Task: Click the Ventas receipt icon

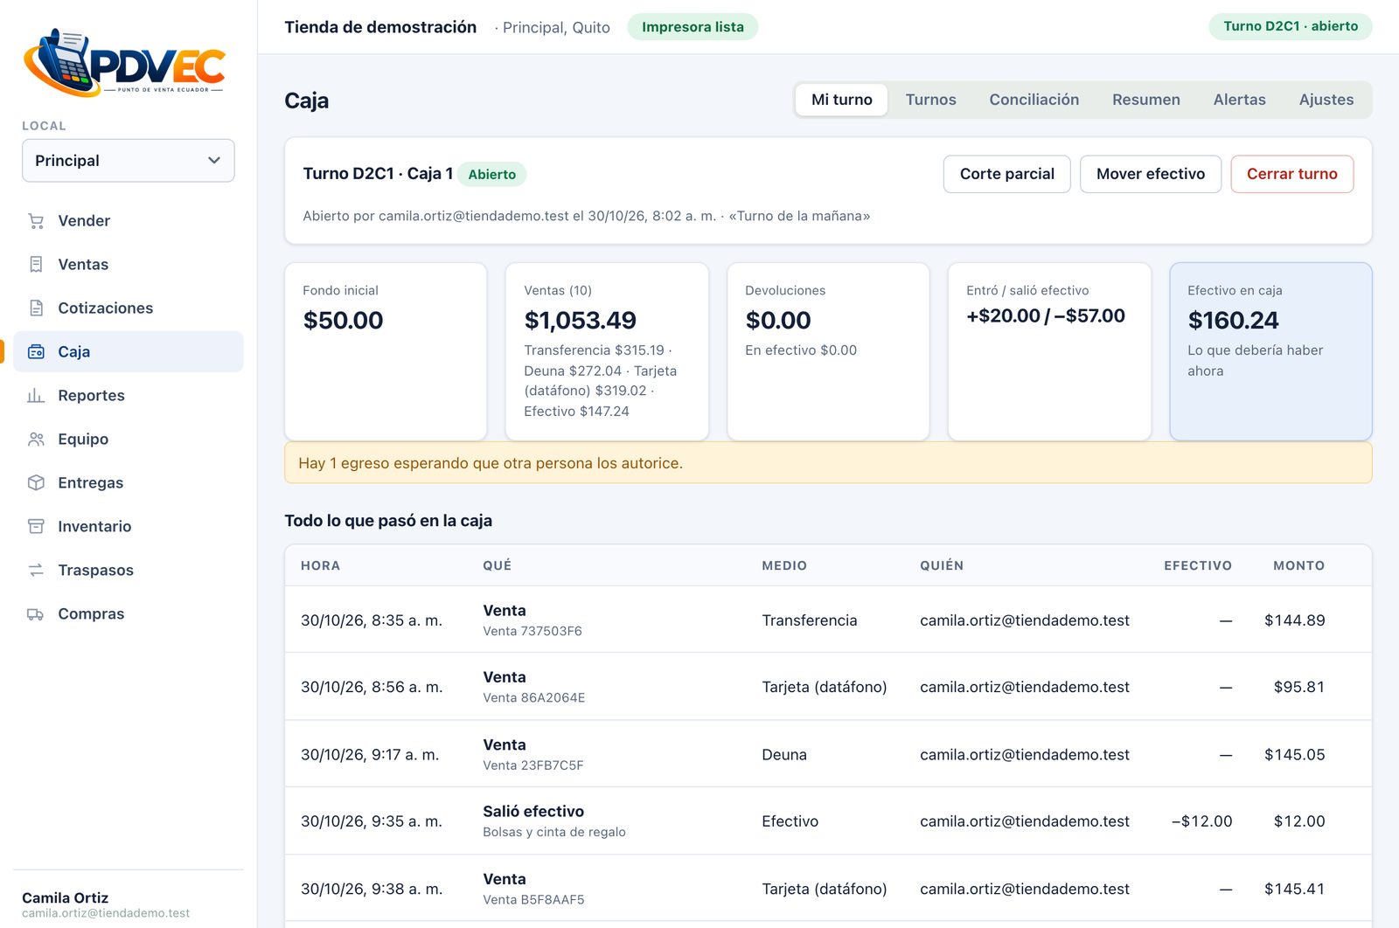Action: (36, 265)
